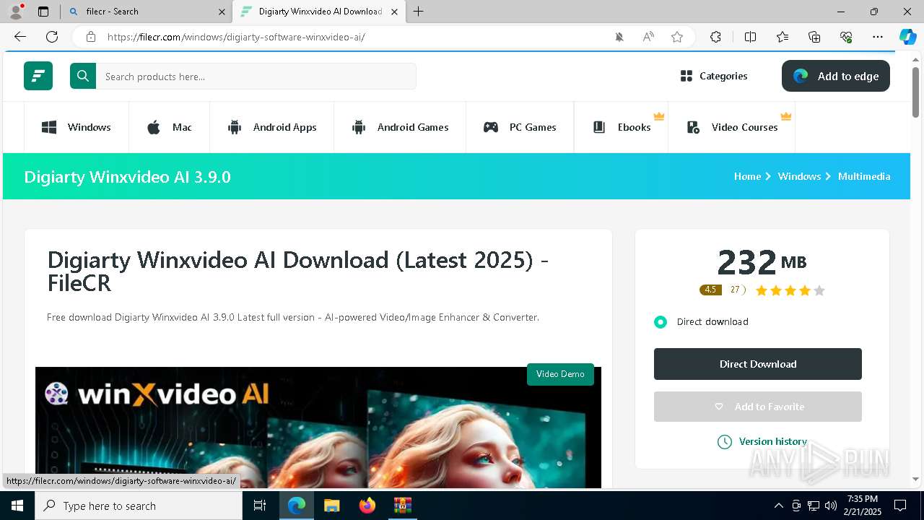Click the Edge taskbar icon

(297, 506)
